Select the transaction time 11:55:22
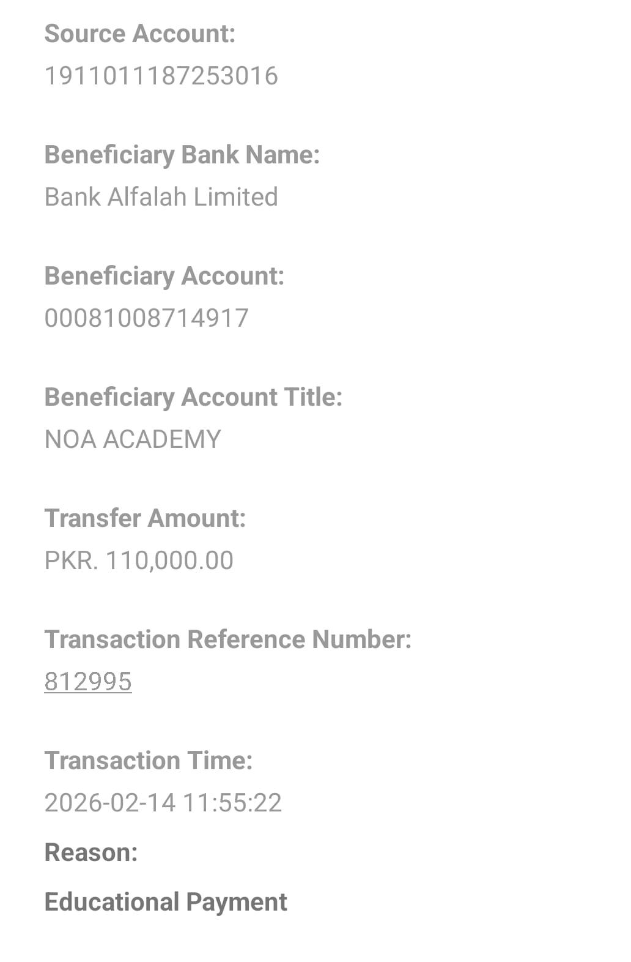Image resolution: width=631 pixels, height=962 pixels. click(232, 803)
